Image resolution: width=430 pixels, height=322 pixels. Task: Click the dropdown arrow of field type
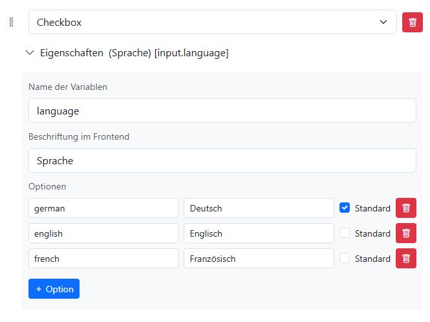pos(383,22)
